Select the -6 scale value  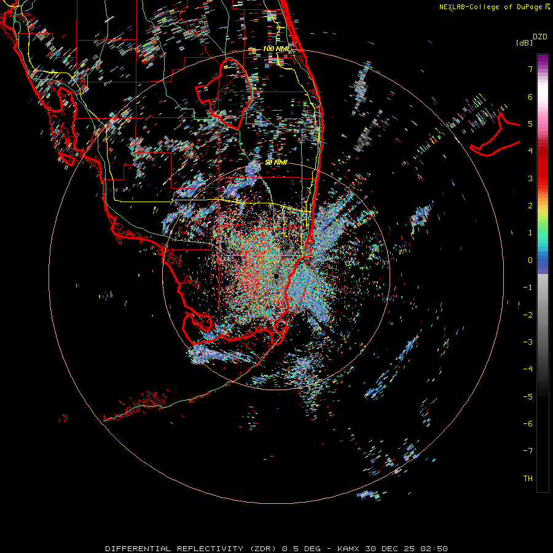(x=528, y=424)
